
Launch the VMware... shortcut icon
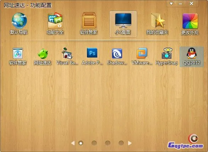(142, 56)
